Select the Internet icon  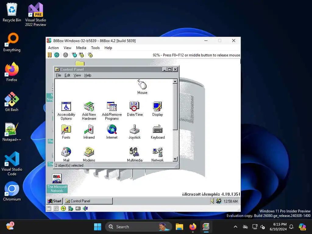pos(112,132)
